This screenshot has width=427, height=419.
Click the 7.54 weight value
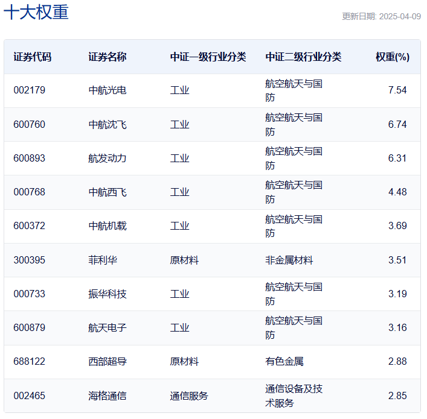point(397,90)
